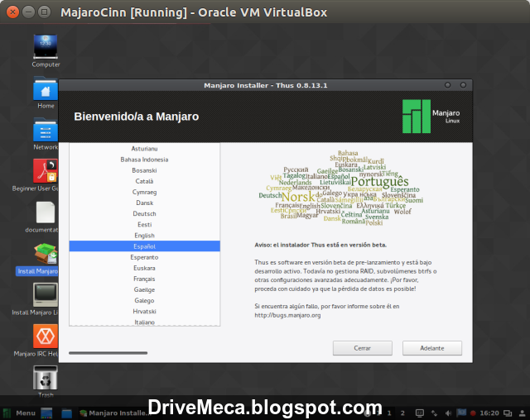Select Bosanski language

(x=144, y=170)
